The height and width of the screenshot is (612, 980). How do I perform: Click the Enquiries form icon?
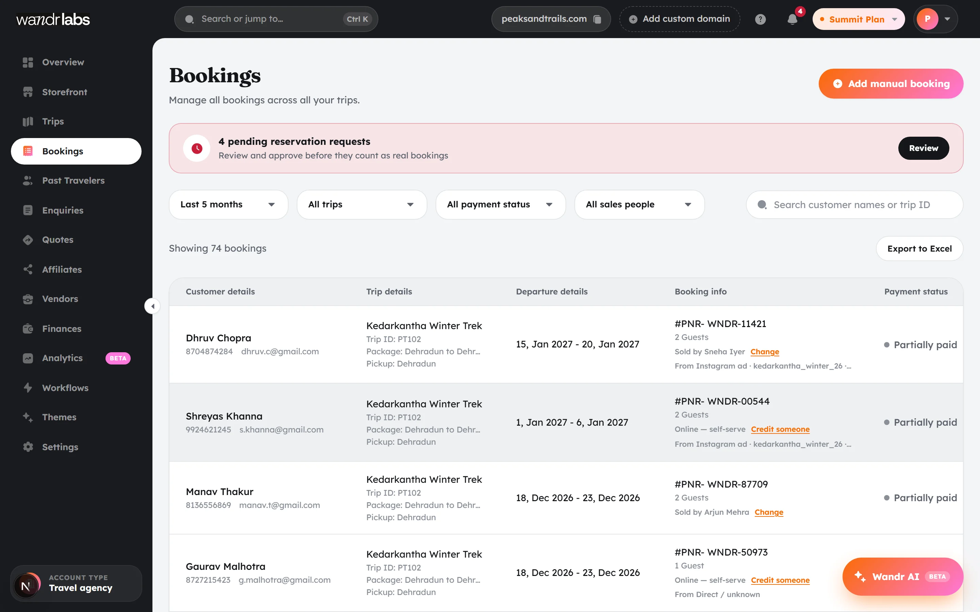(x=28, y=210)
